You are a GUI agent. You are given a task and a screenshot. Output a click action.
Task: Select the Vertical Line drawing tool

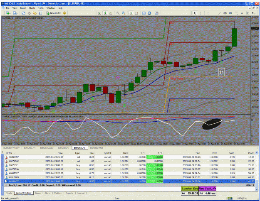[208, 13]
